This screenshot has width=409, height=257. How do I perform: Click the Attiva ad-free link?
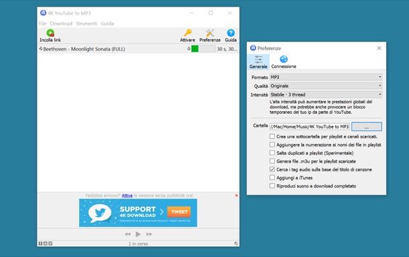(127, 195)
